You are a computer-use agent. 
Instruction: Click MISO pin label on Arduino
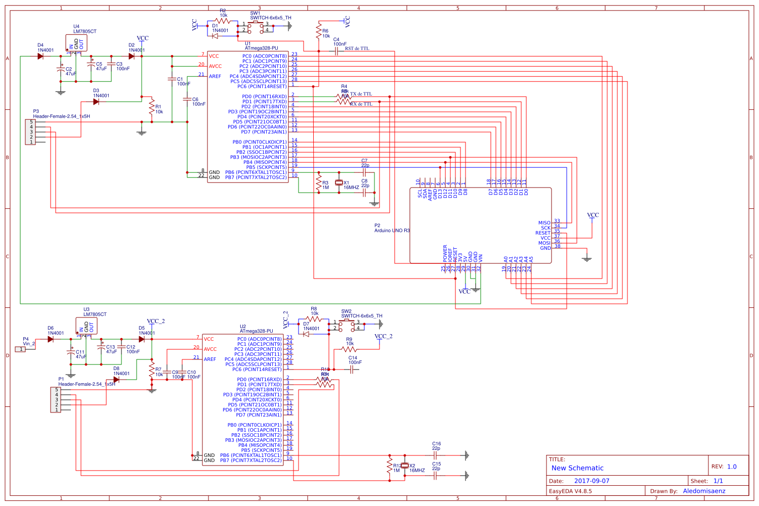coord(544,223)
